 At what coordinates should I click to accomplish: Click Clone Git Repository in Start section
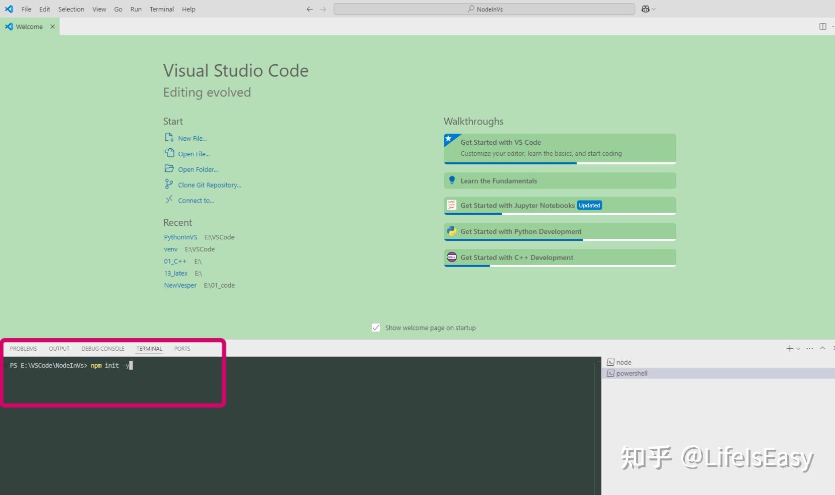pos(209,185)
